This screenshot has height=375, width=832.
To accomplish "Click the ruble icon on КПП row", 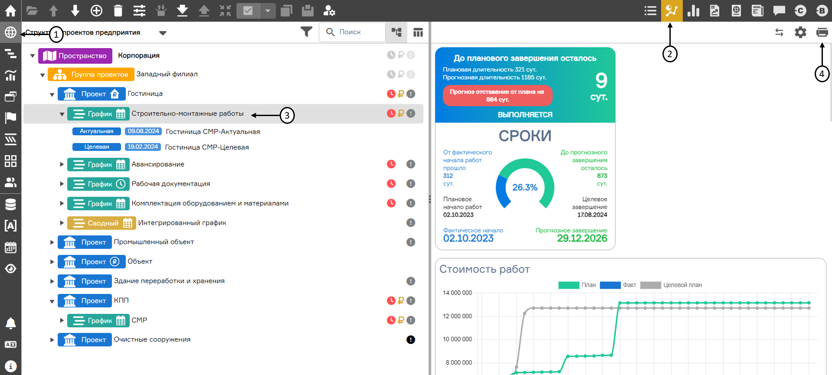I will pyautogui.click(x=401, y=301).
